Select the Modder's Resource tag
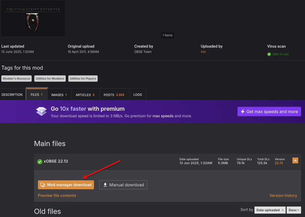The image size is (305, 217). point(16,79)
